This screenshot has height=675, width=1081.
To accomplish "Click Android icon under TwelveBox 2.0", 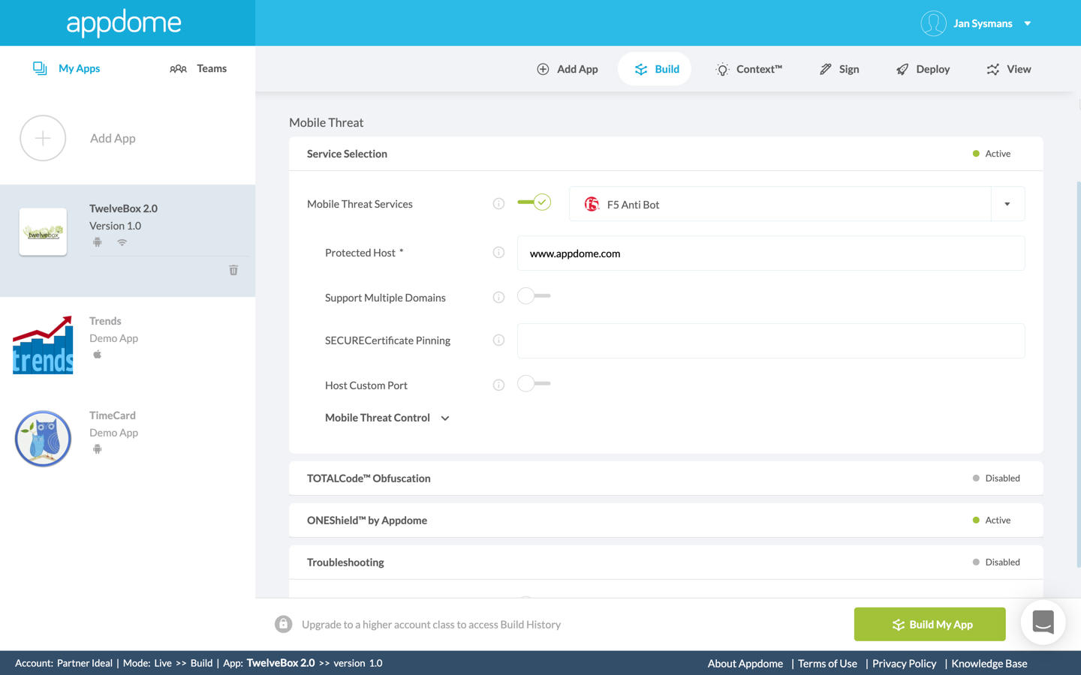I will (97, 242).
